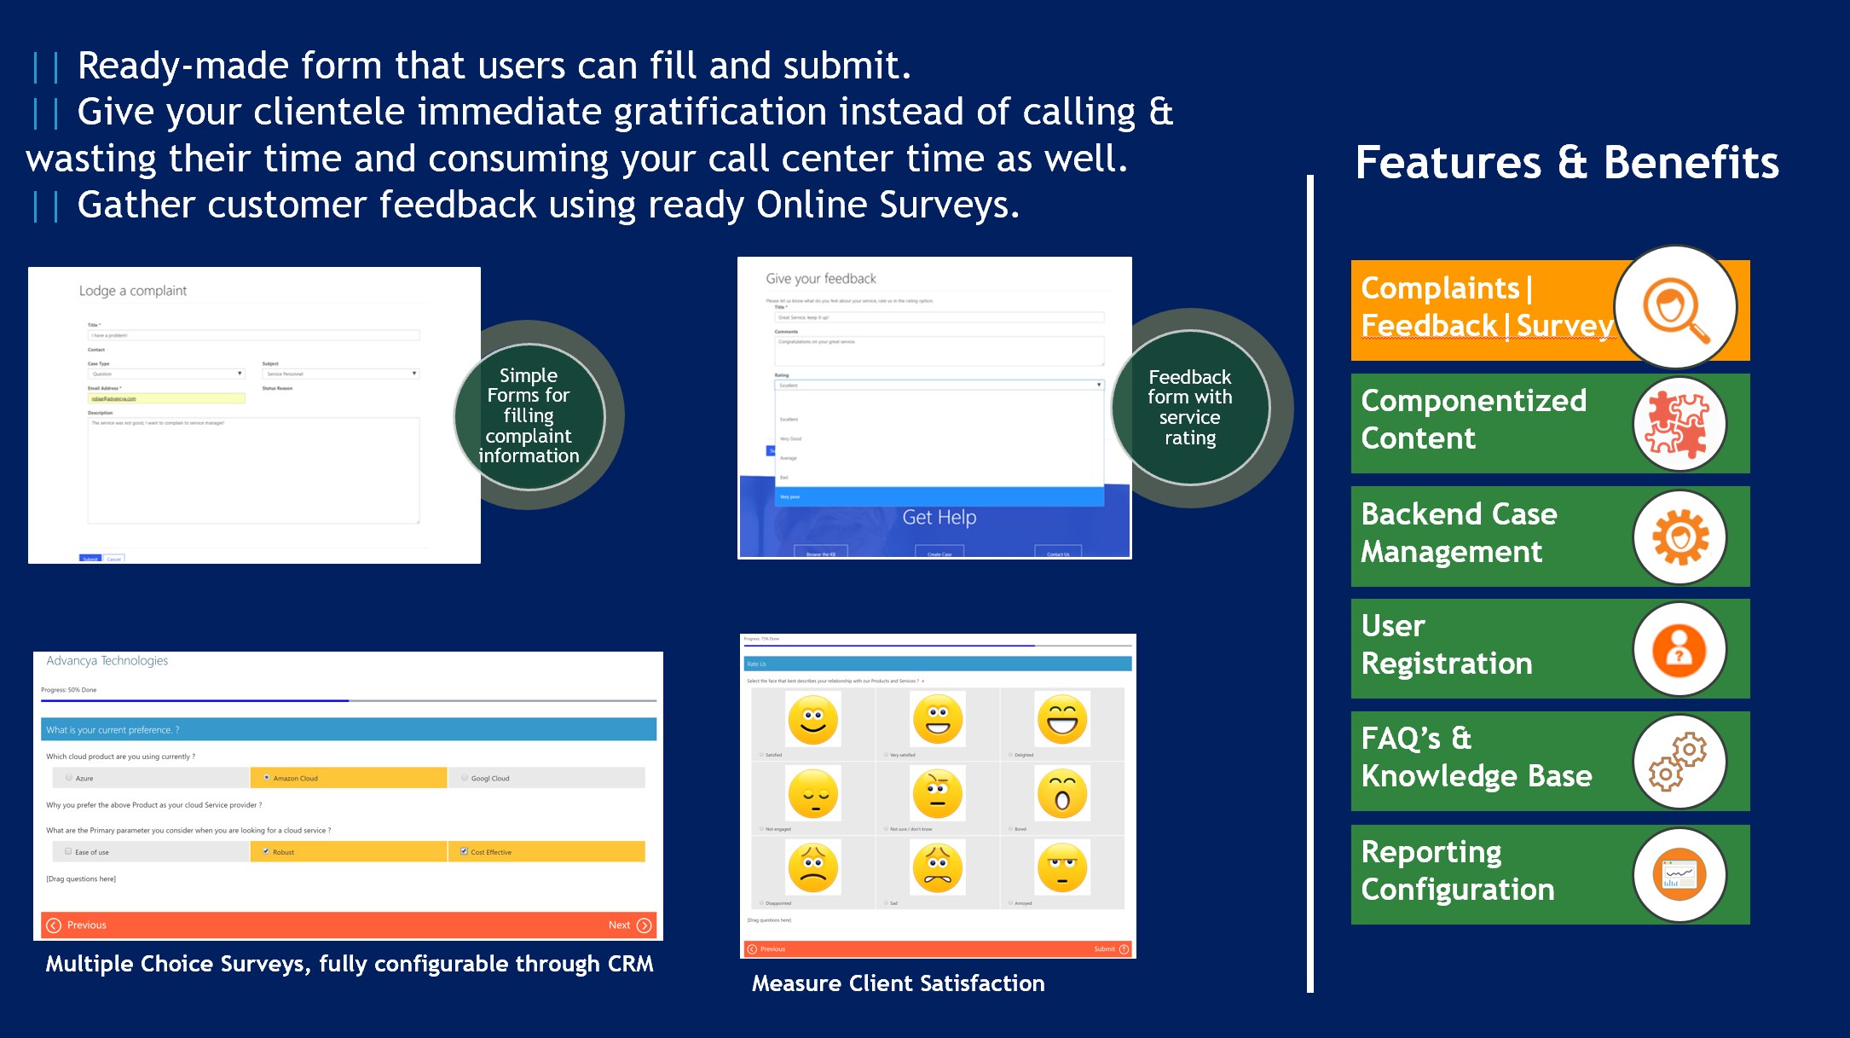
Task: Click the Delighted smiley face
Action: point(1061,719)
